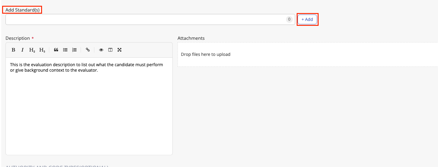Create a numbered list
The image size is (438, 167).
(74, 50)
